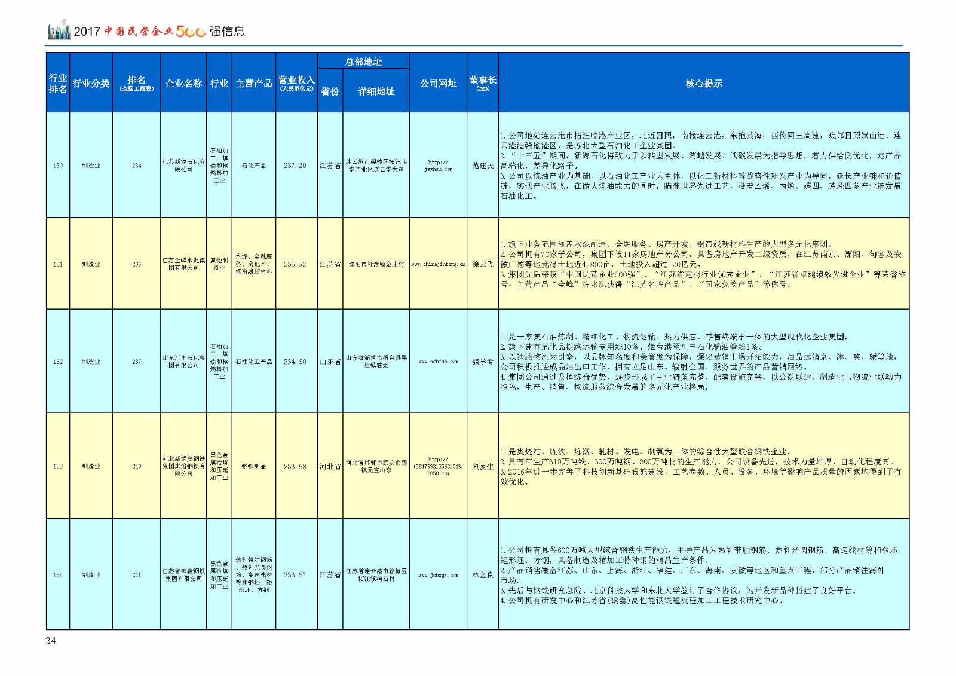Screen dimensions: 956x676
Task: Click address 连云港市赣榆区柘汪临港产业区连云港大道
Action: [x=376, y=166]
